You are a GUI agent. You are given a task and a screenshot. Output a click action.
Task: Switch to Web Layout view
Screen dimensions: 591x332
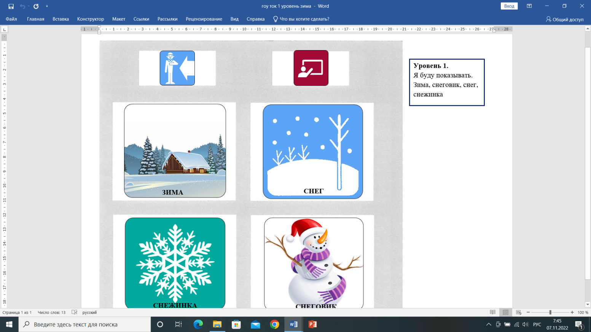coord(518,312)
